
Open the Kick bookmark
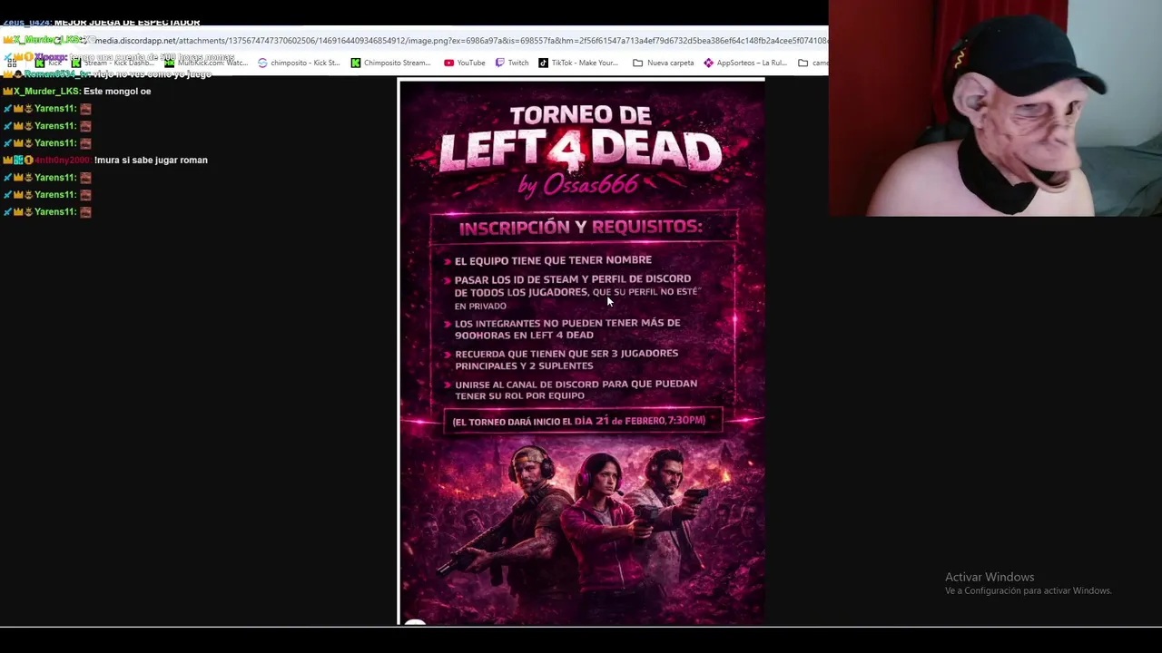tap(49, 63)
